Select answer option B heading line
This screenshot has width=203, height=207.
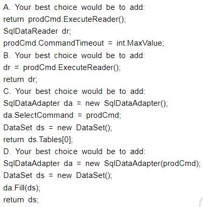pos(74,56)
